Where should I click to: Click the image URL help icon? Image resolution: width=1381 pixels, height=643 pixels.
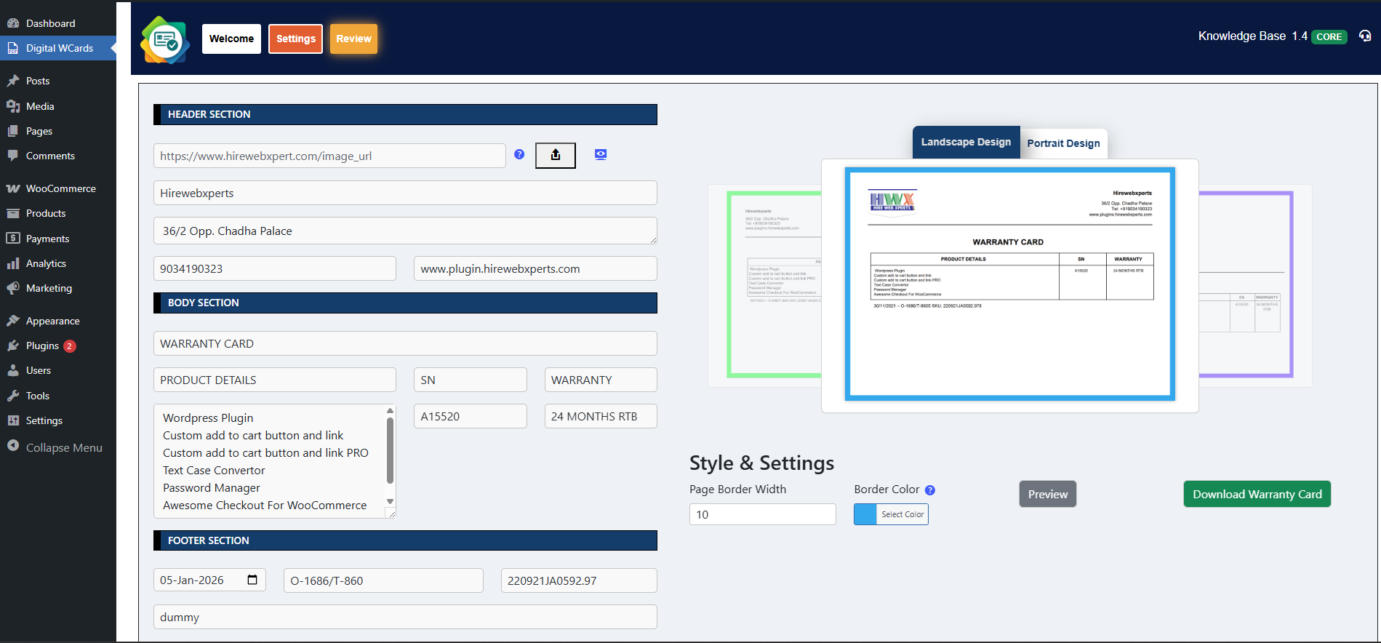pos(519,154)
